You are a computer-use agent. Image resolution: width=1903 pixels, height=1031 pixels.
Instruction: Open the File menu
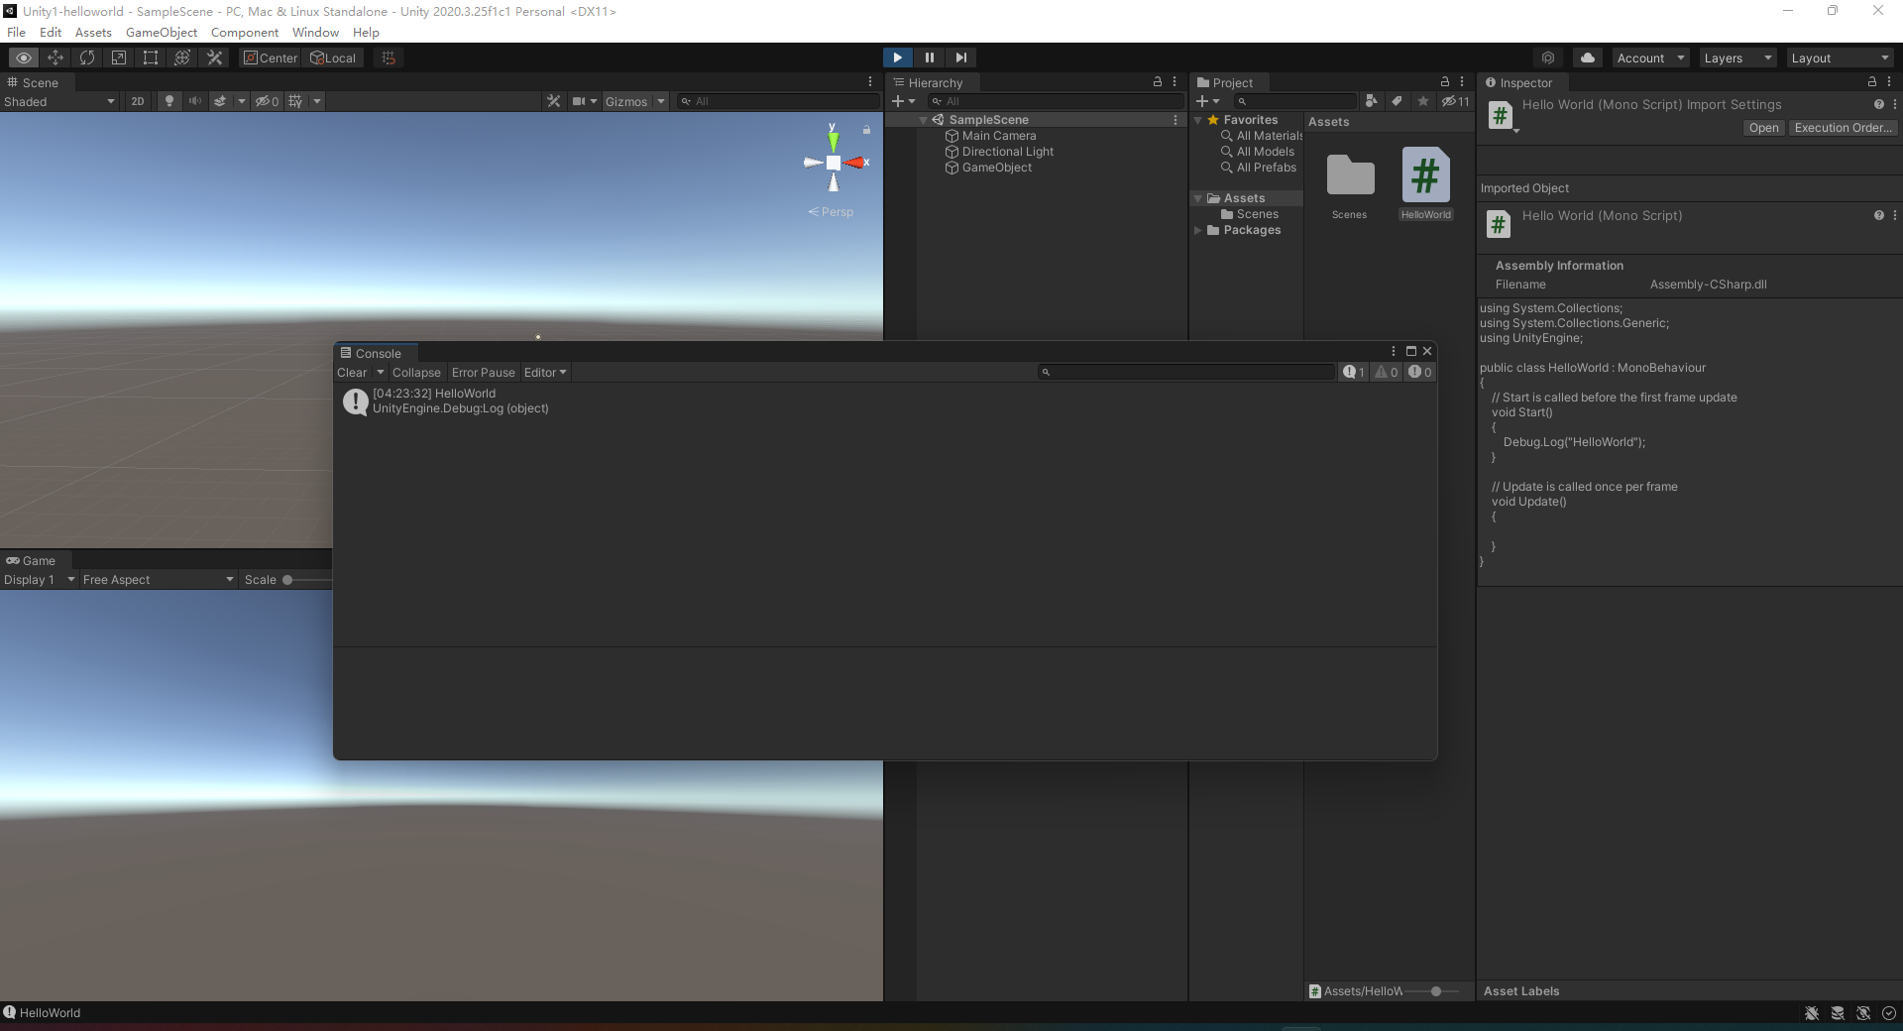[17, 33]
